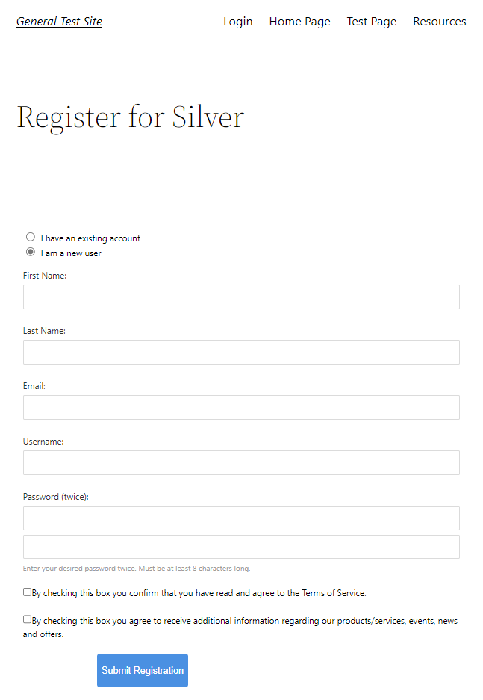483x700 pixels.
Task: Click the "I am a new user" label text
Action: click(71, 253)
